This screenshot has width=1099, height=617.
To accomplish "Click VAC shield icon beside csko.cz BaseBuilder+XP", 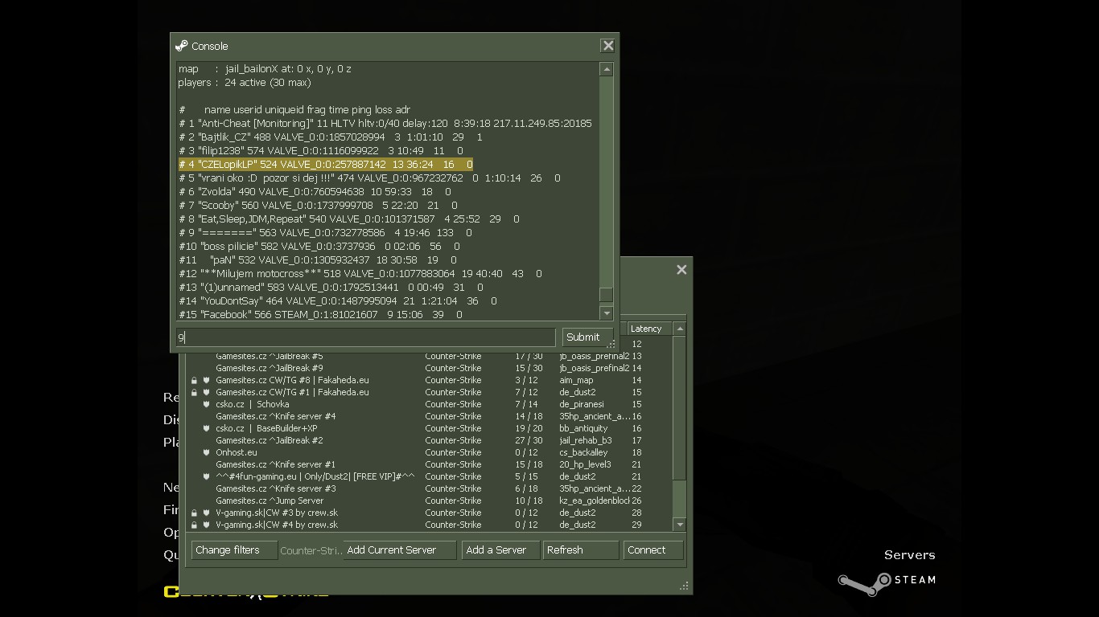I will coord(206,428).
